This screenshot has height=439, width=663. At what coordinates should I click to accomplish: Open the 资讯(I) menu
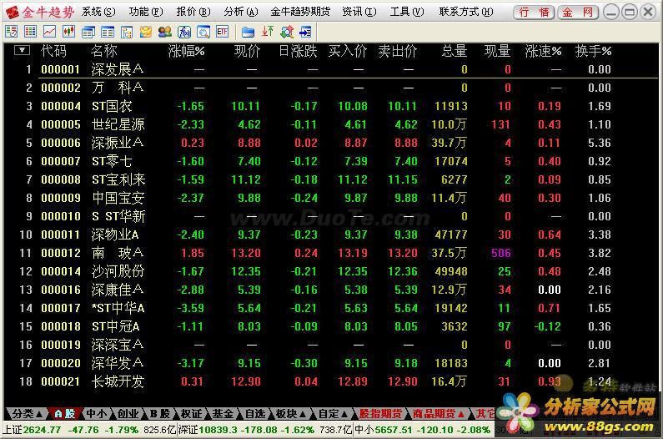click(x=359, y=12)
